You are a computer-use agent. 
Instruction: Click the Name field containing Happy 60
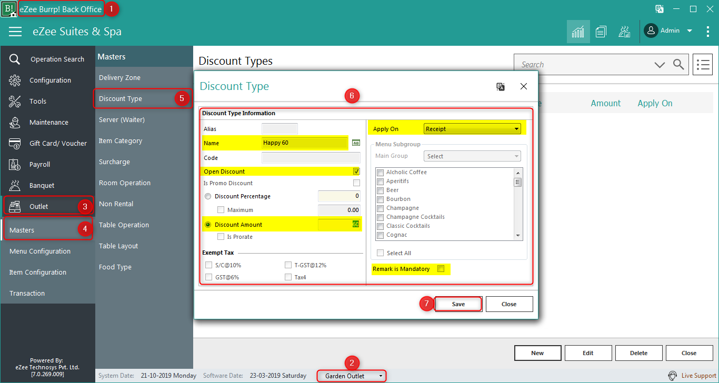point(305,143)
